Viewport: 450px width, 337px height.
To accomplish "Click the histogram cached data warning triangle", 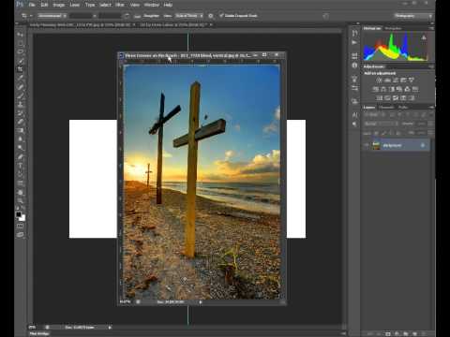I will 424,37.
